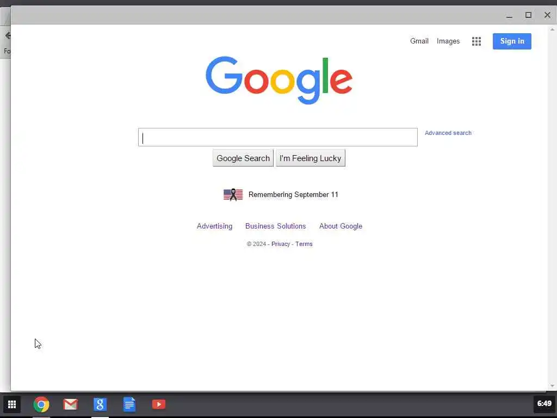Launch Chrome from the shelf

point(41,404)
